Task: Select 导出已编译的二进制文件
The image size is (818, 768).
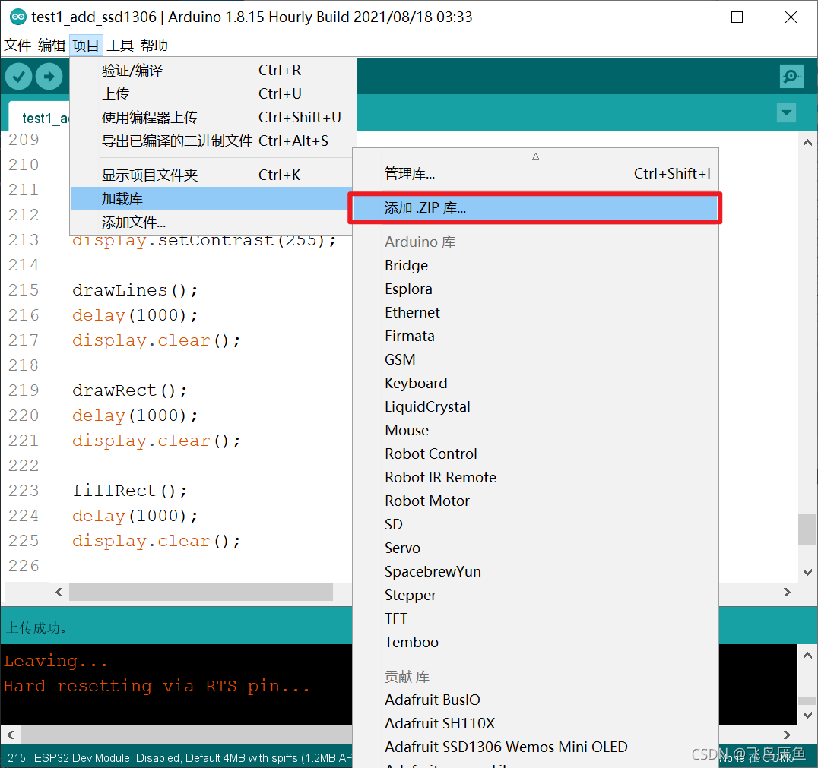Action: click(213, 141)
